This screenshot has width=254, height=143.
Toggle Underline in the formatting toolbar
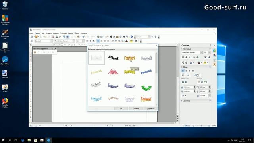tap(94, 41)
